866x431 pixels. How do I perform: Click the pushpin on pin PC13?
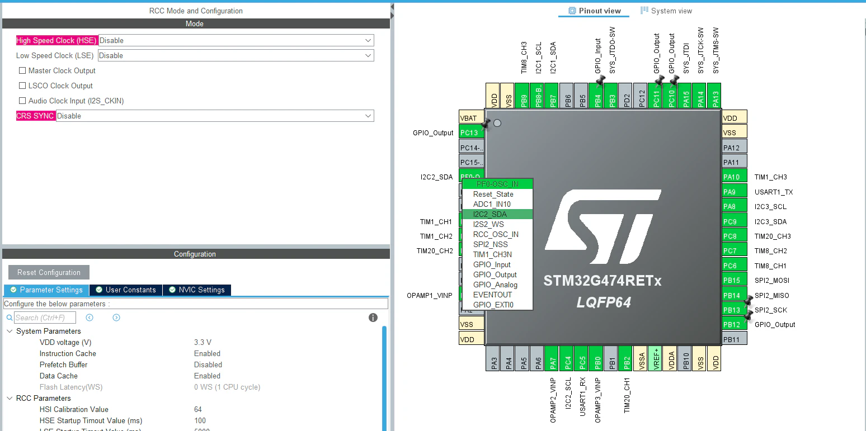click(485, 124)
